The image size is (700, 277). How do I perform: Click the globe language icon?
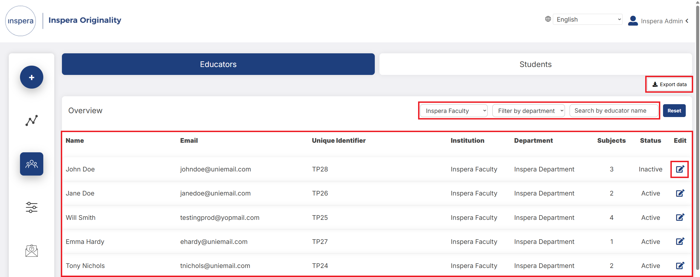pos(548,19)
